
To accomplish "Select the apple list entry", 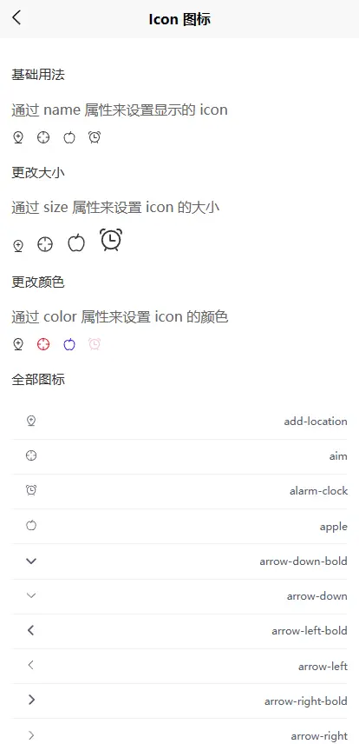I will coord(179,526).
